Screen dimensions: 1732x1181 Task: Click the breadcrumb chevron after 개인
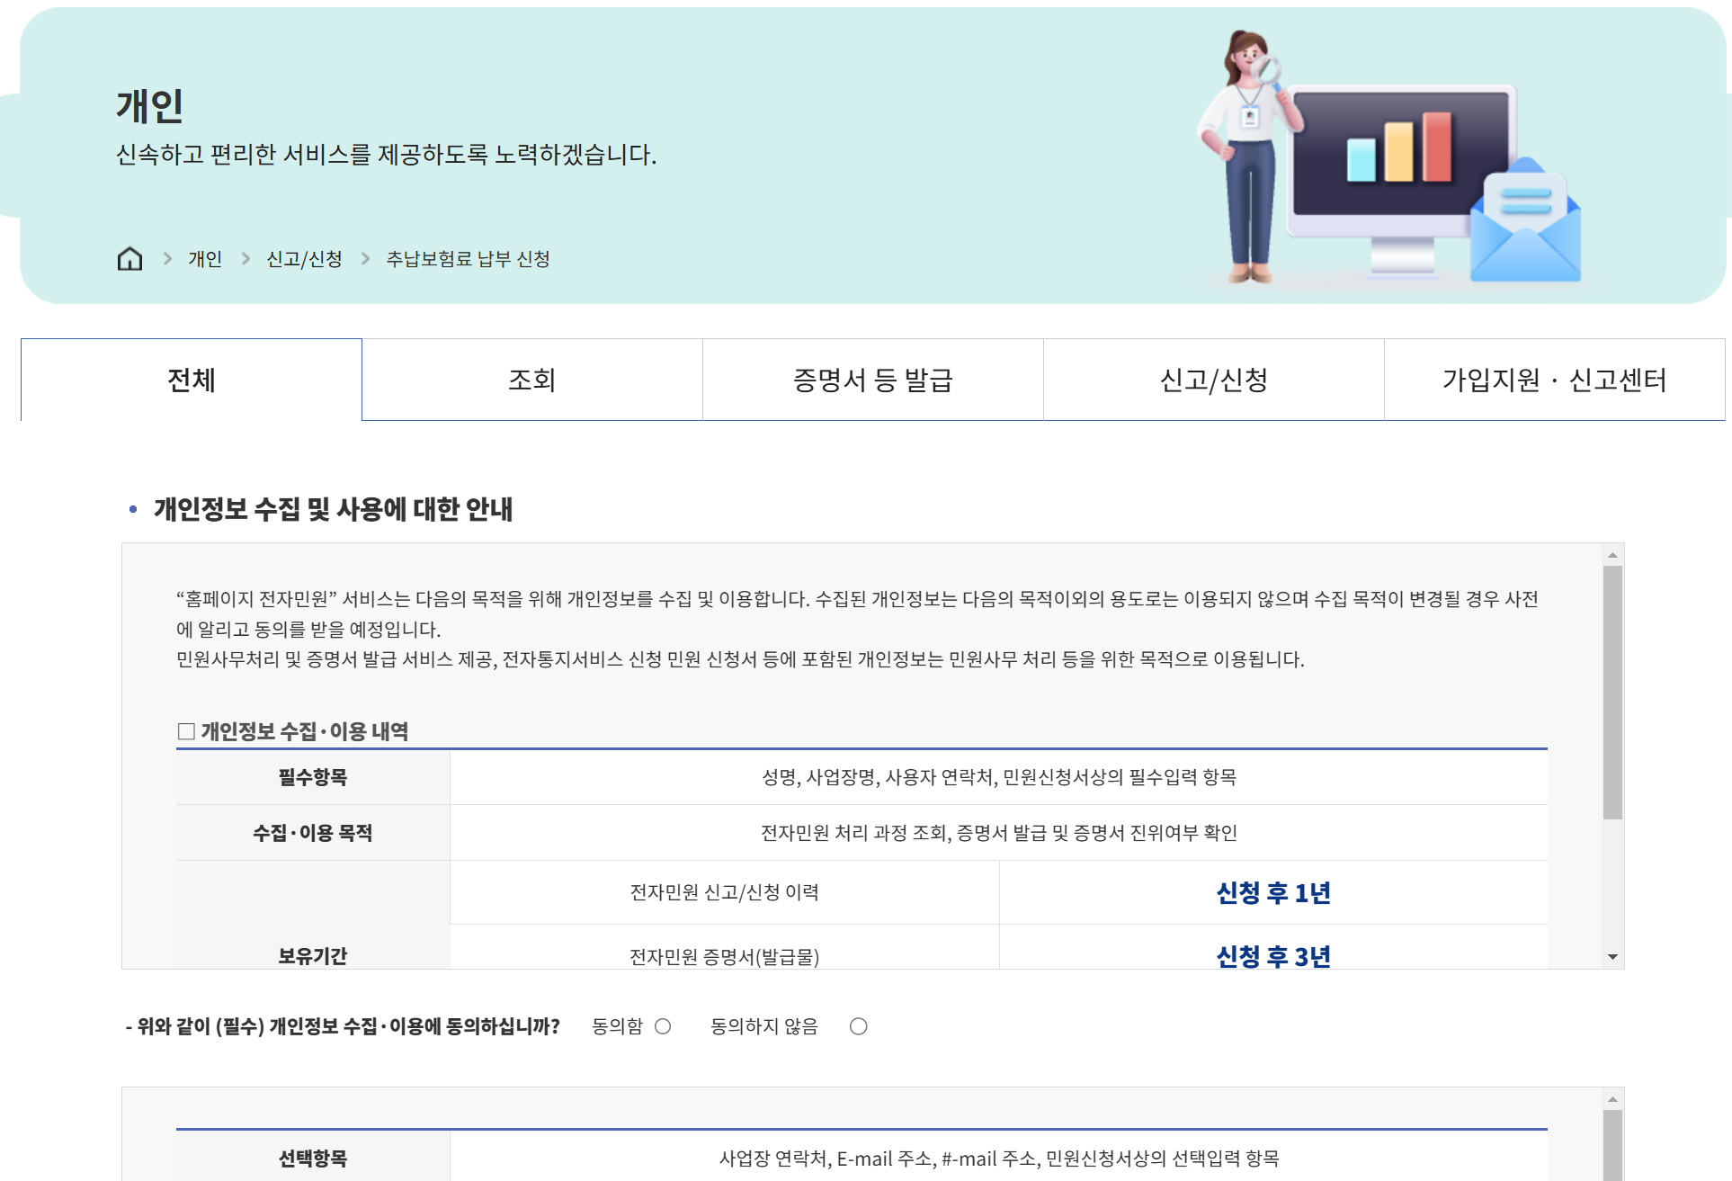[x=246, y=258]
